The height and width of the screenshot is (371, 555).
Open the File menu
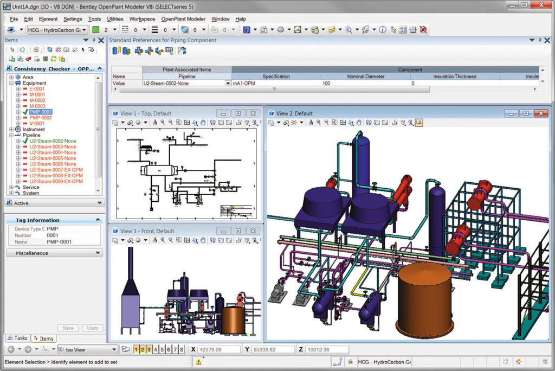[14, 19]
